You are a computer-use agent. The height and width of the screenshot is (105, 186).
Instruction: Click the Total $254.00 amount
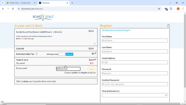(x=92, y=60)
